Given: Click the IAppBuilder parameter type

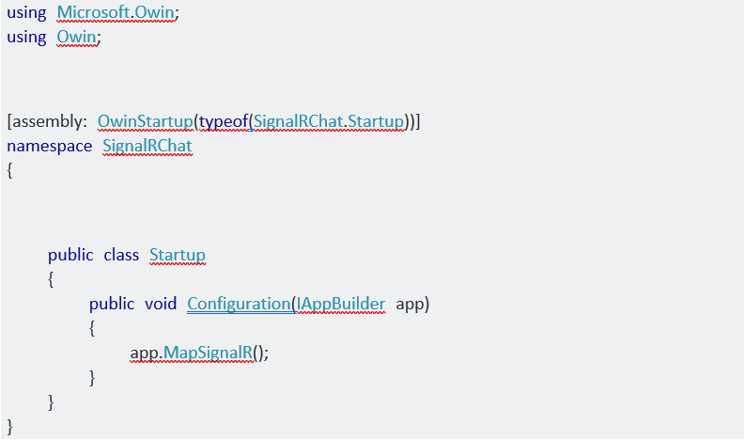Looking at the screenshot, I should (x=341, y=304).
